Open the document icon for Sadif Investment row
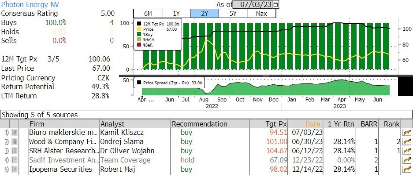 (x=15, y=160)
